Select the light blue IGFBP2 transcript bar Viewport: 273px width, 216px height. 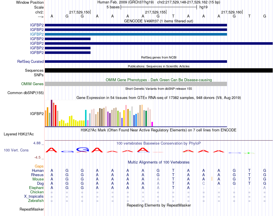click(136, 34)
